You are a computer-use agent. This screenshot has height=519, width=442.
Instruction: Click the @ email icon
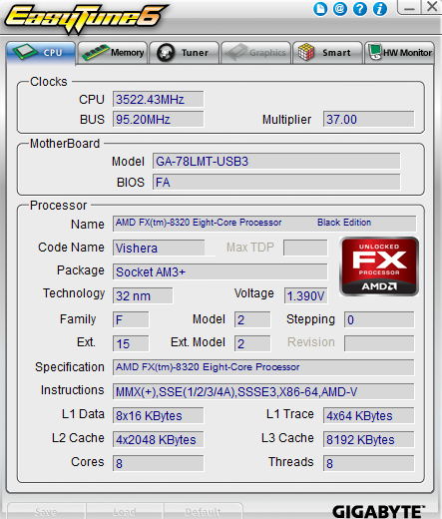[x=340, y=9]
